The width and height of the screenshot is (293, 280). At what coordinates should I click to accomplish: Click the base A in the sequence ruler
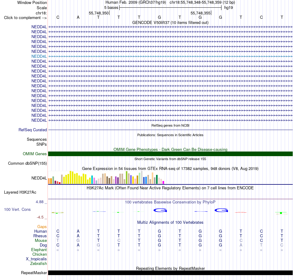tap(78, 17)
